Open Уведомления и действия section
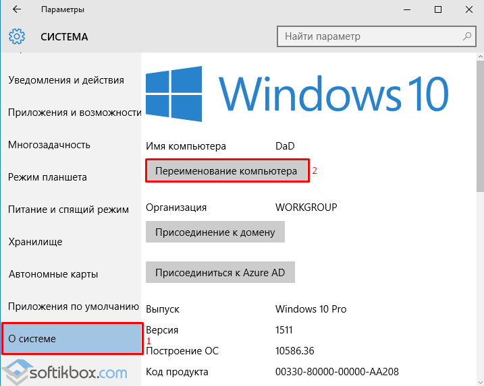 pos(66,80)
